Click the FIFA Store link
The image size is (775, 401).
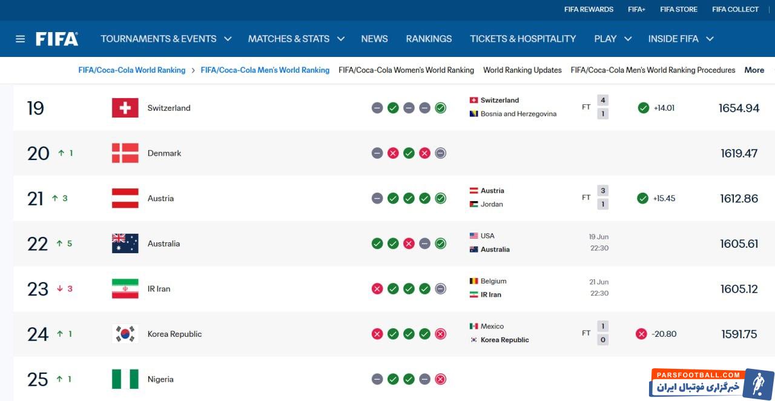click(x=679, y=10)
